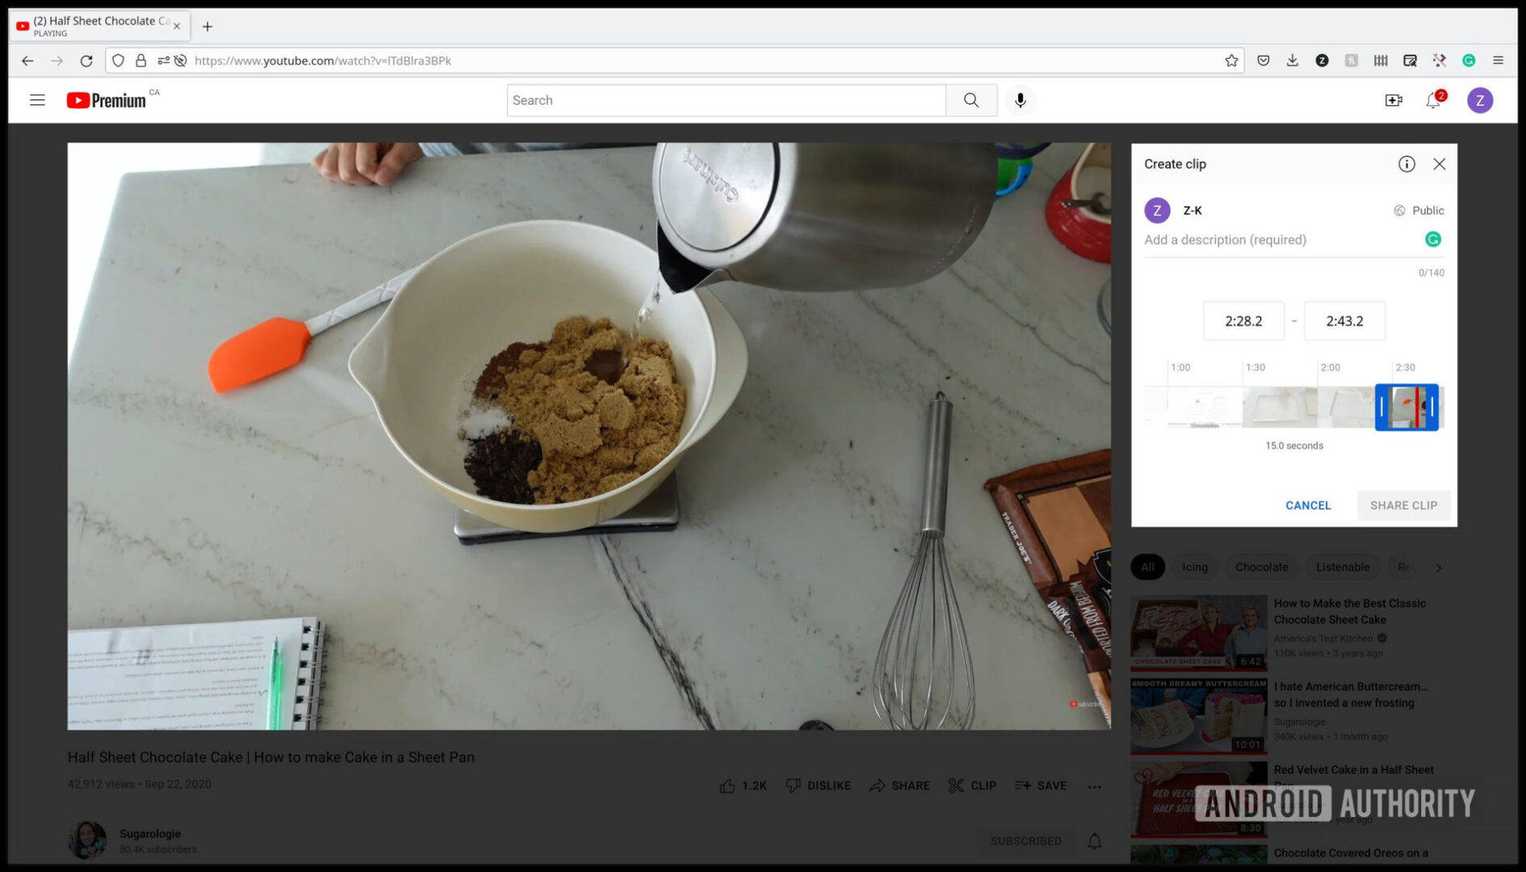Screen dimensions: 1526x872
Task: Select the Chocolate filter chip
Action: 1261,567
